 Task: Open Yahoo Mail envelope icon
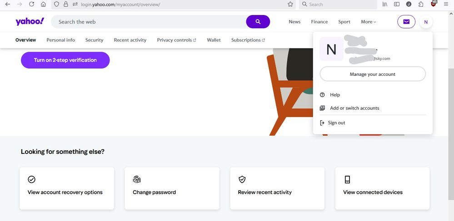pyautogui.click(x=406, y=22)
